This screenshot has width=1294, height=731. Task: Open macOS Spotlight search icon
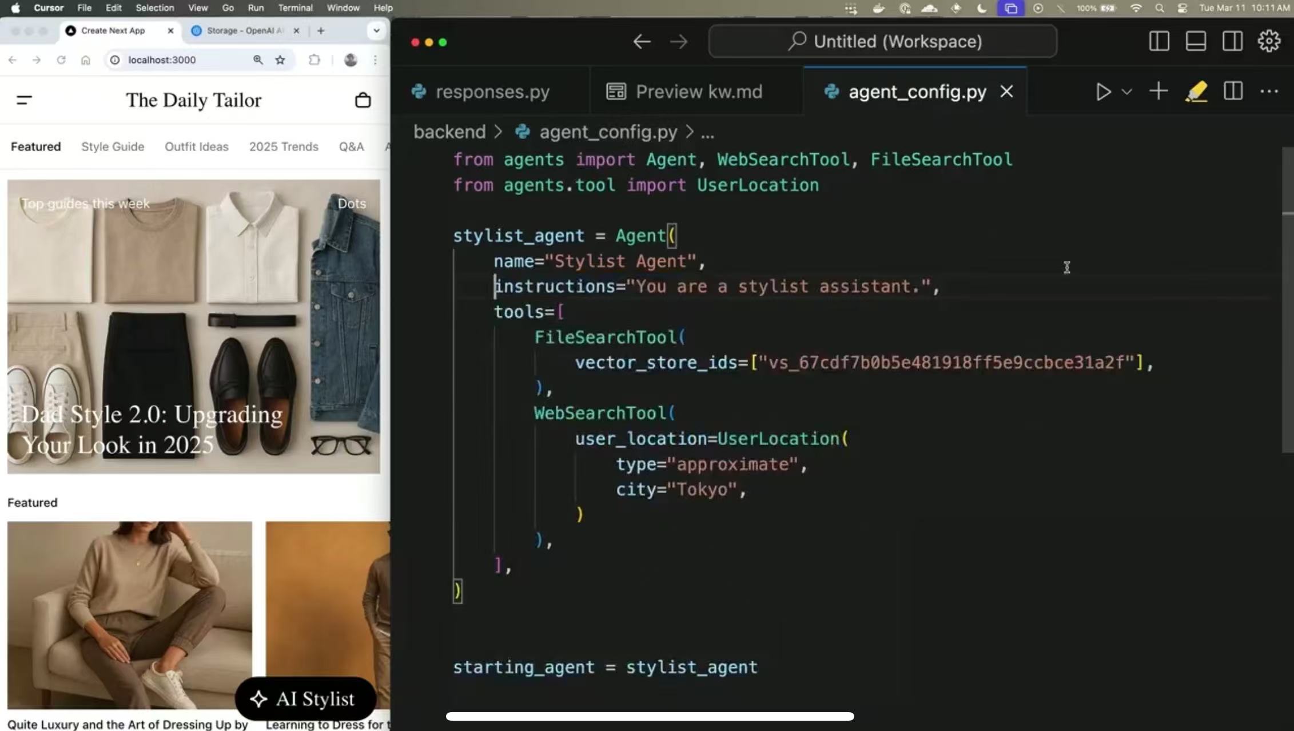tap(1159, 8)
